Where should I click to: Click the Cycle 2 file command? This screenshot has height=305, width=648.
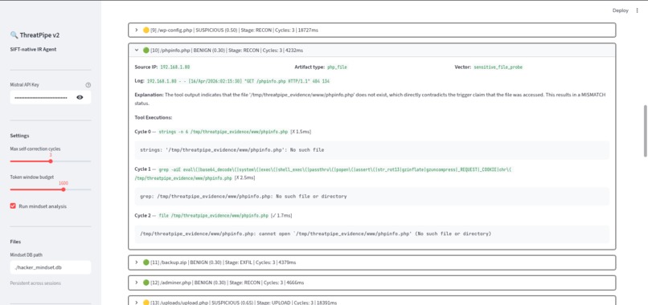pyautogui.click(x=214, y=216)
